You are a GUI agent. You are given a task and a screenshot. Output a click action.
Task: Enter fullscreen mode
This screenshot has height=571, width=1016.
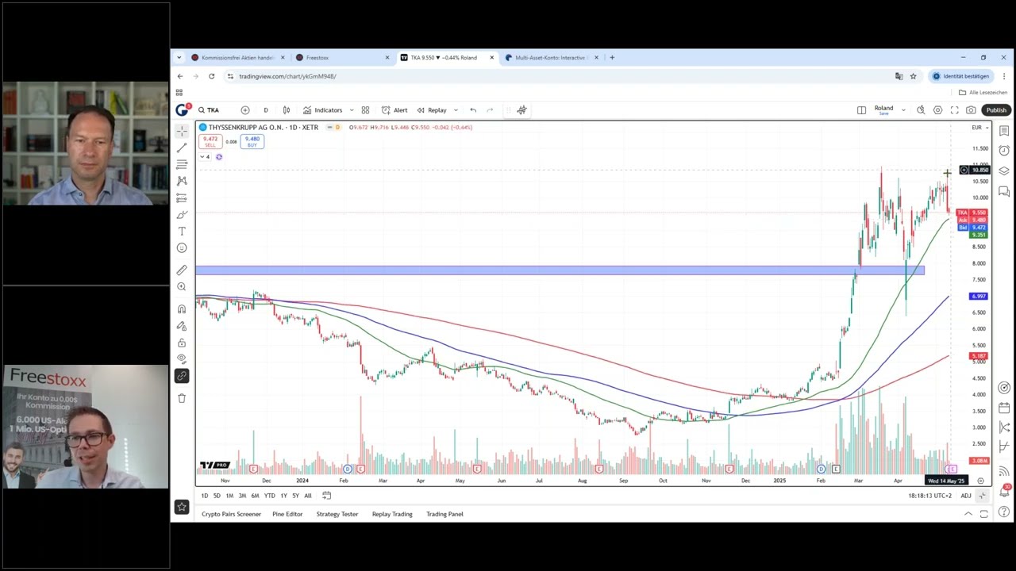pyautogui.click(x=954, y=110)
